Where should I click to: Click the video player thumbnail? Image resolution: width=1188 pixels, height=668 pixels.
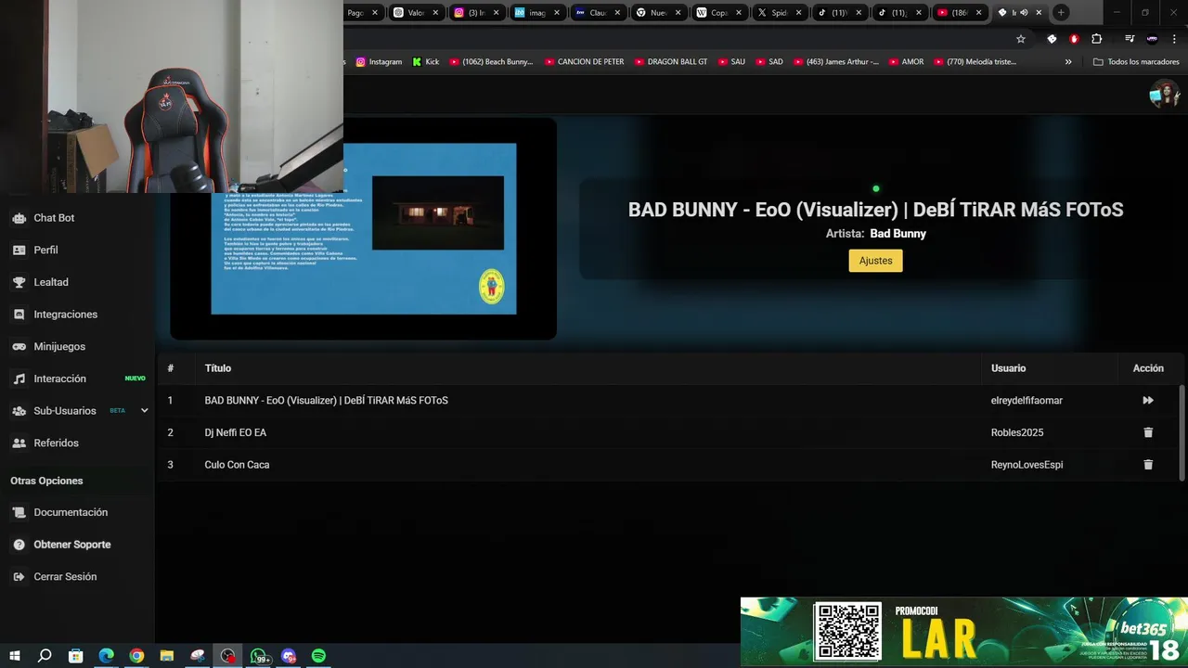(x=363, y=228)
